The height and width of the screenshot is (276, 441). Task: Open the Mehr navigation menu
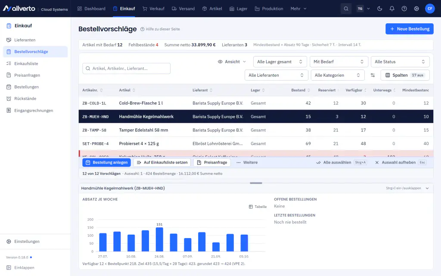point(298,9)
